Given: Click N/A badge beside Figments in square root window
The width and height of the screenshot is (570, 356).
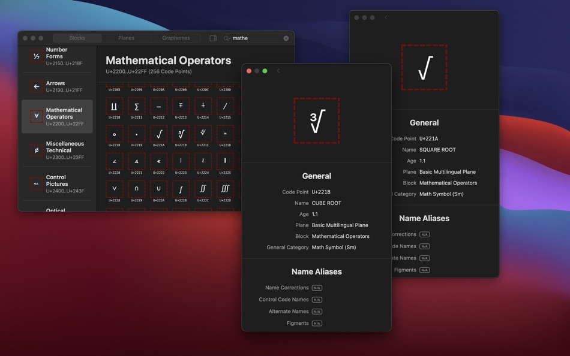Looking at the screenshot, I should (425, 270).
